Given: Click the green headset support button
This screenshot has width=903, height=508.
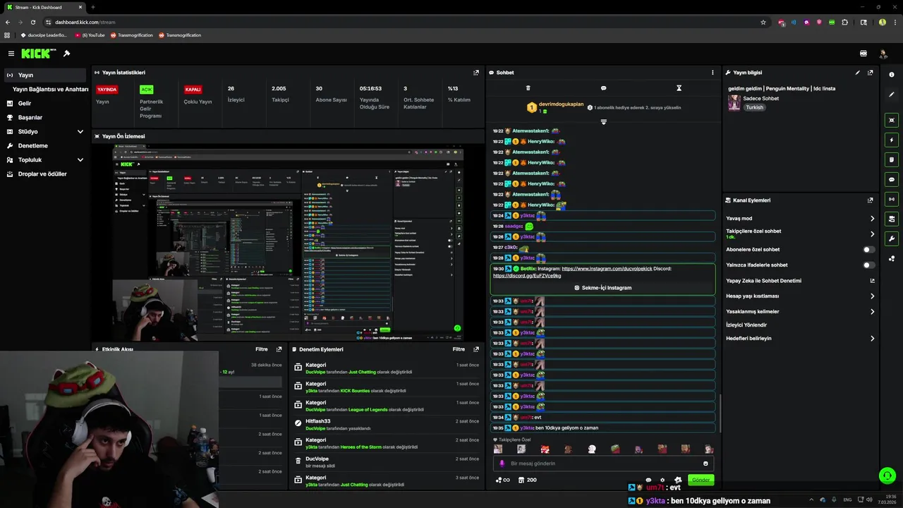Looking at the screenshot, I should pyautogui.click(x=887, y=476).
